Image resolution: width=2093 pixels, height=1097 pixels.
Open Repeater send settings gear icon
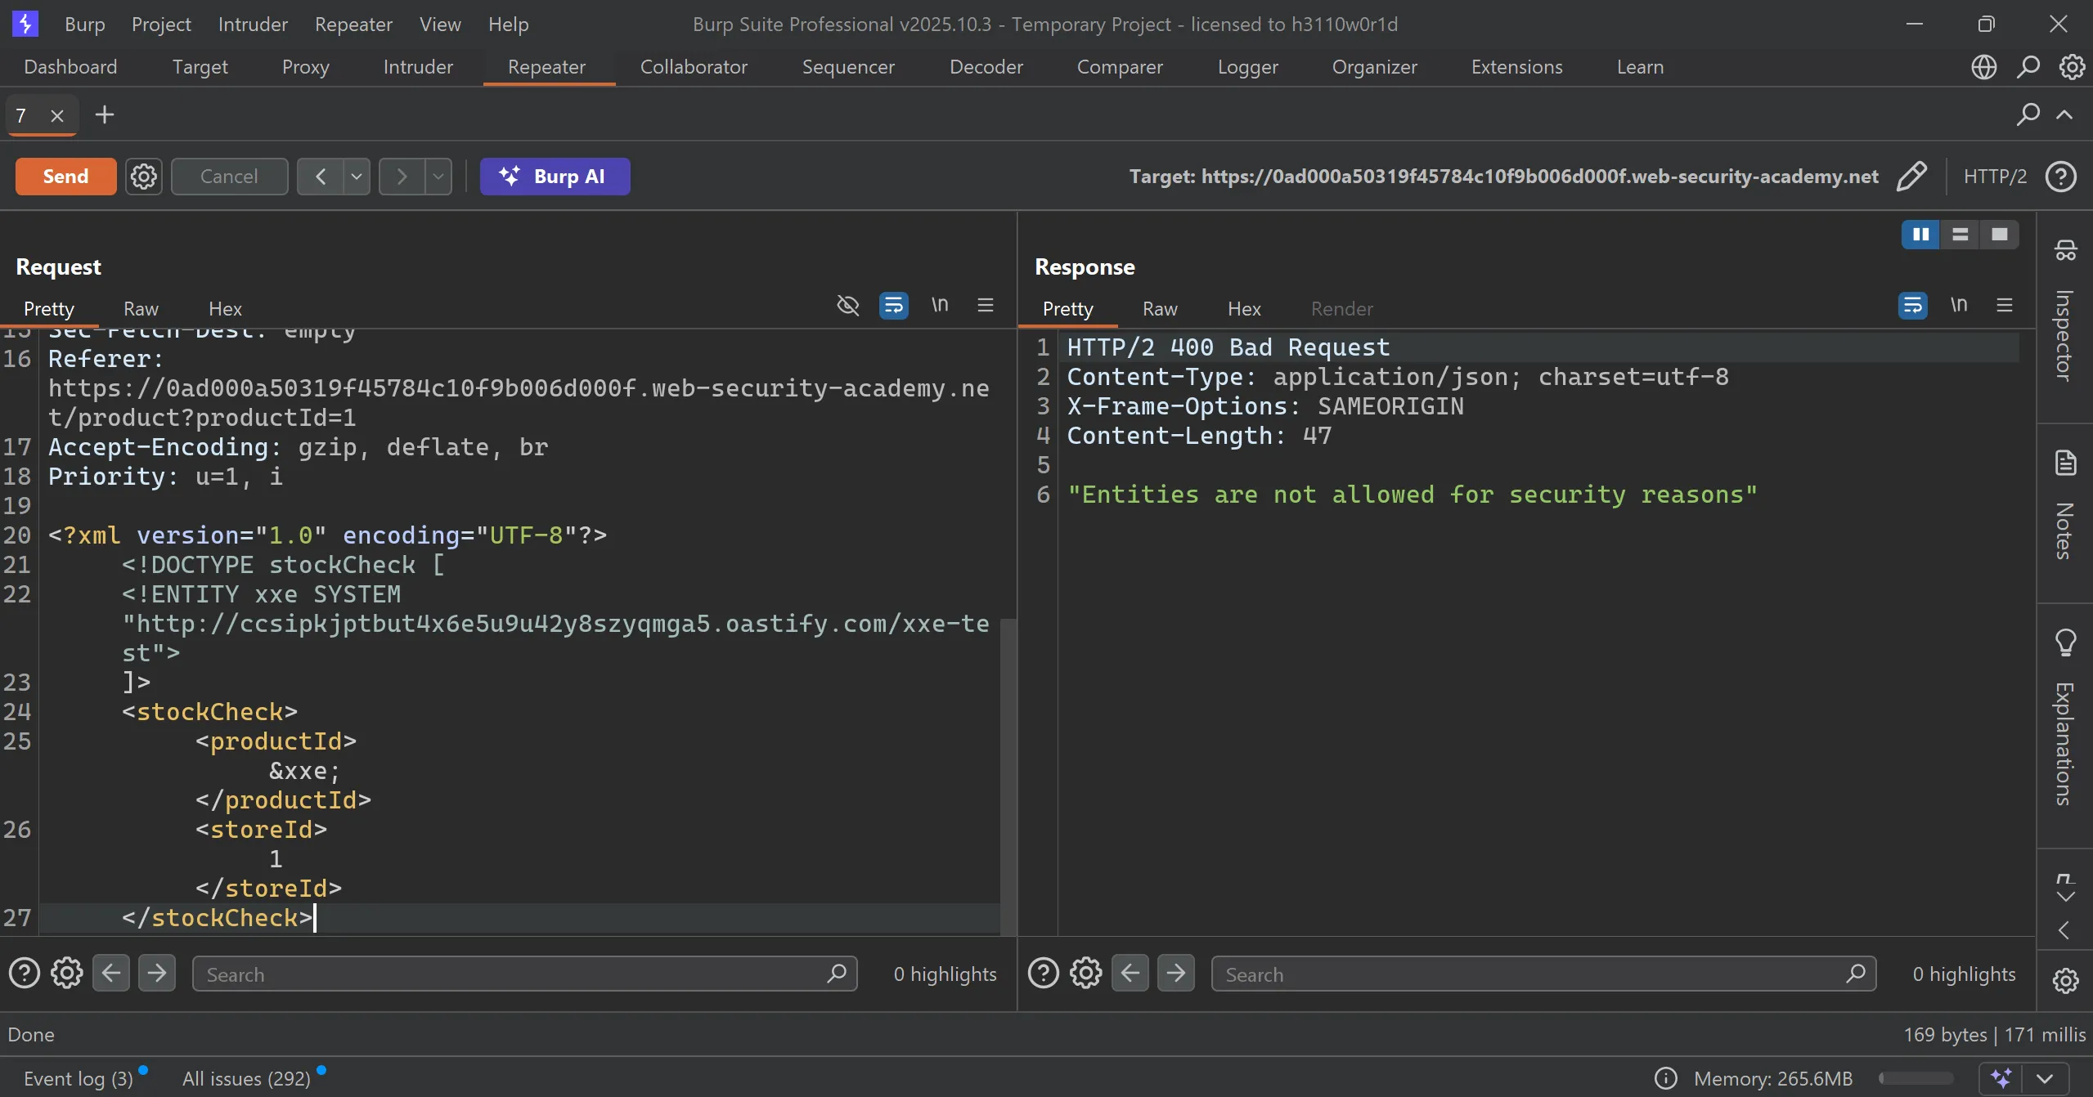point(144,177)
